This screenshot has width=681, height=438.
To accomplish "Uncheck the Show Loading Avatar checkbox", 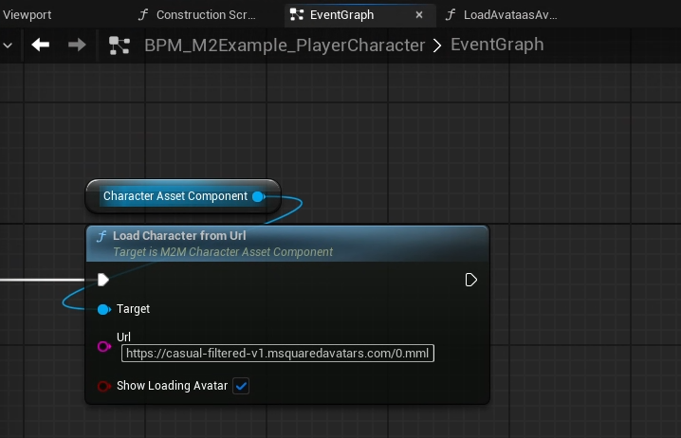I will (241, 386).
